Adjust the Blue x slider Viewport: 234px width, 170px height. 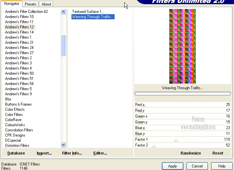click(183, 128)
